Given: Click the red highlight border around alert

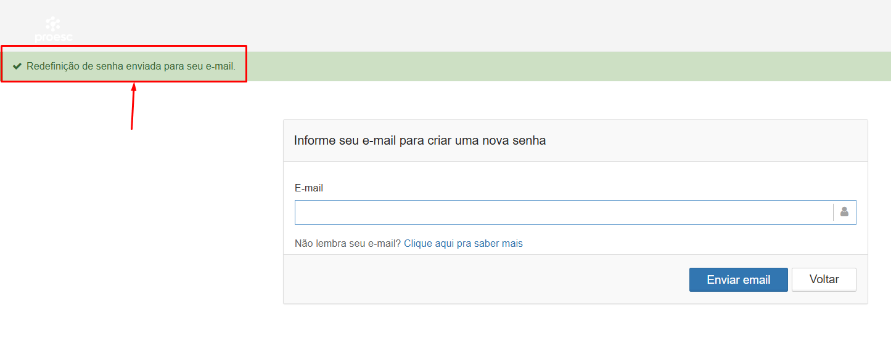Looking at the screenshot, I should (x=123, y=46).
